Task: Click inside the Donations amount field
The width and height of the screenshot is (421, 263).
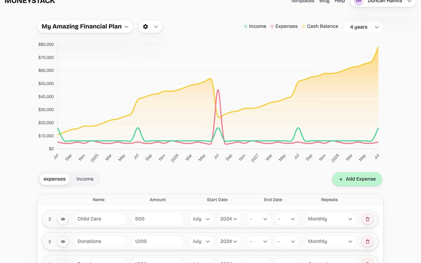Action: pyautogui.click(x=157, y=241)
